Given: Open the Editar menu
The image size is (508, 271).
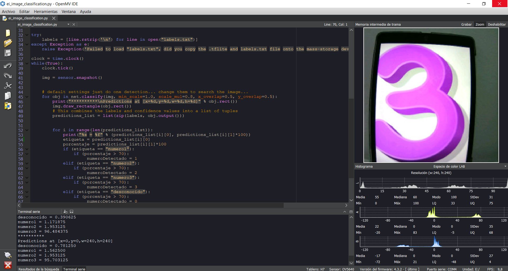Looking at the screenshot, I should (x=24, y=12).
